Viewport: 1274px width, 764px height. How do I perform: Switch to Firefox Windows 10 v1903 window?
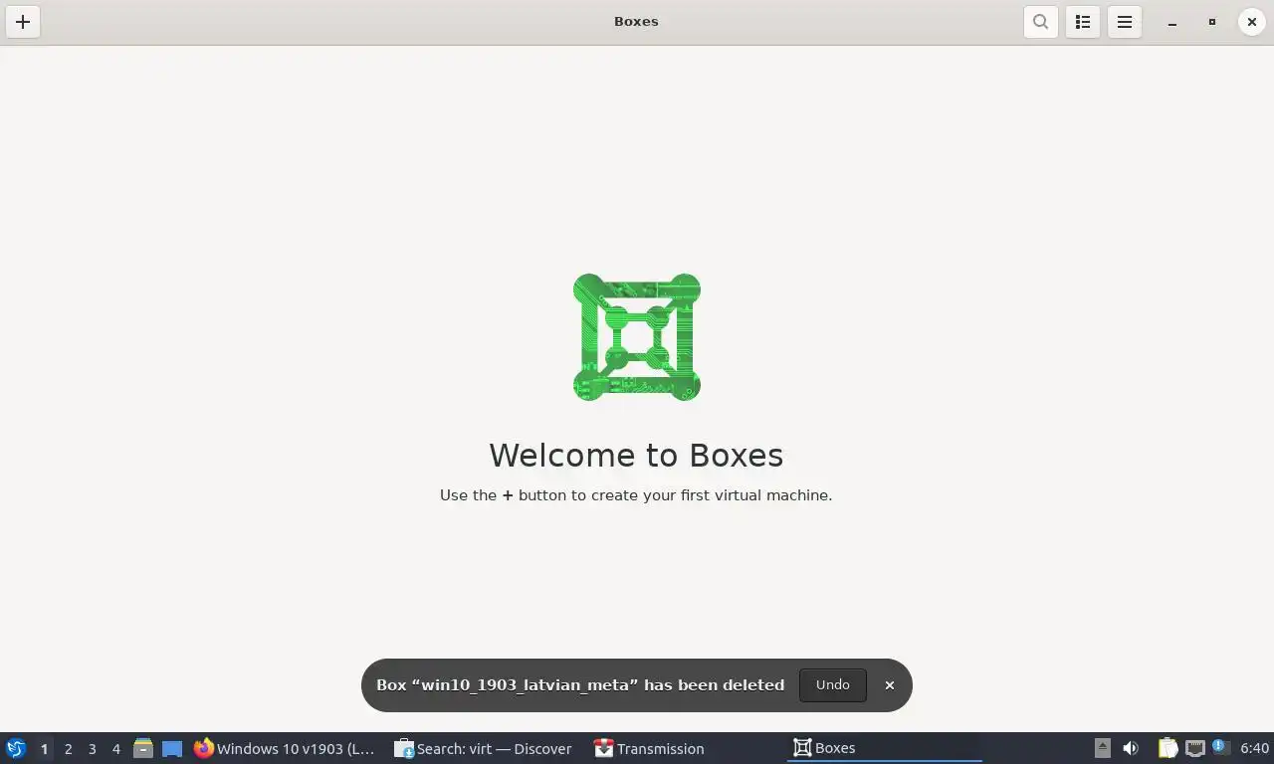point(286,748)
